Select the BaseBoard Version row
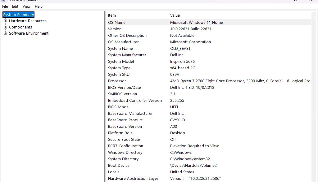The image size is (318, 182). pos(209,126)
